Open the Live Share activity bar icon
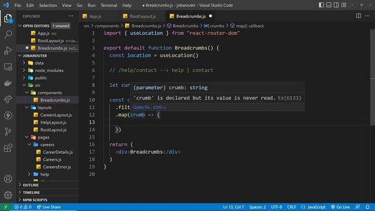Viewport: 375px width, 211px height. point(8,99)
